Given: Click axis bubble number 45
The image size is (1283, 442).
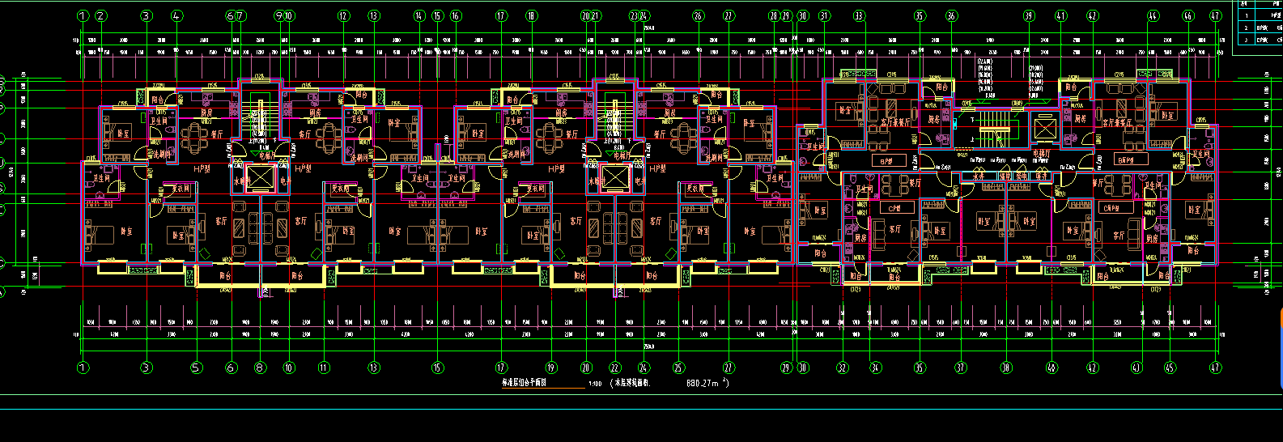Looking at the screenshot, I should tap(1169, 368).
